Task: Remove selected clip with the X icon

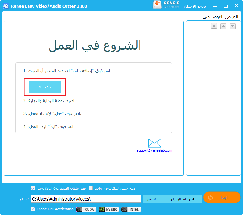Action: [214, 26]
